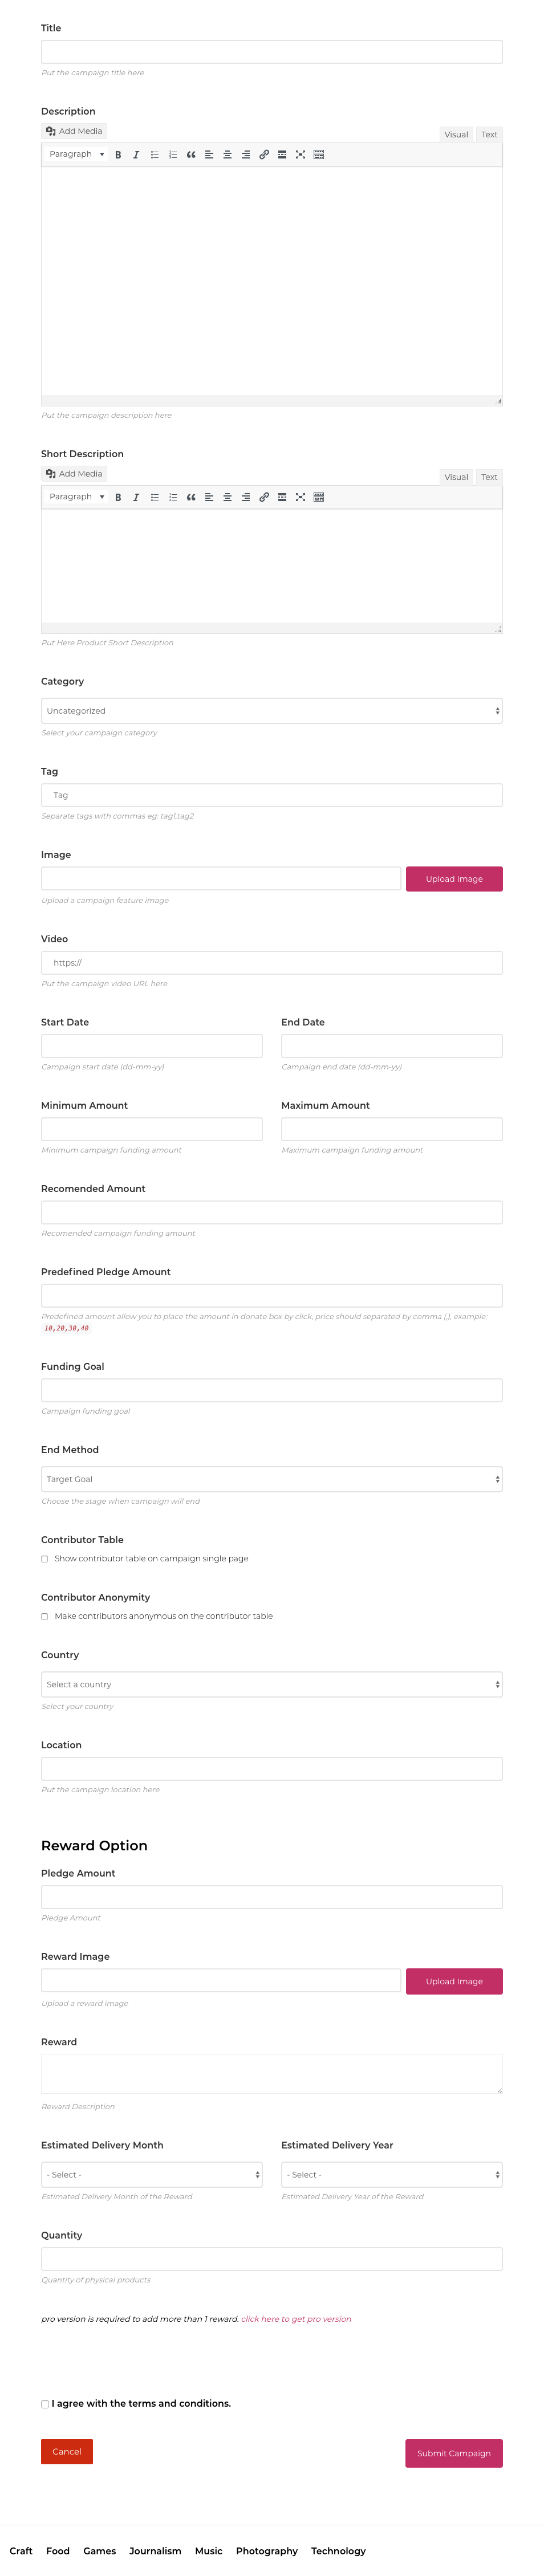The width and height of the screenshot is (544, 2576).
Task: Apply italic in Description editor toolbar
Action: (136, 155)
